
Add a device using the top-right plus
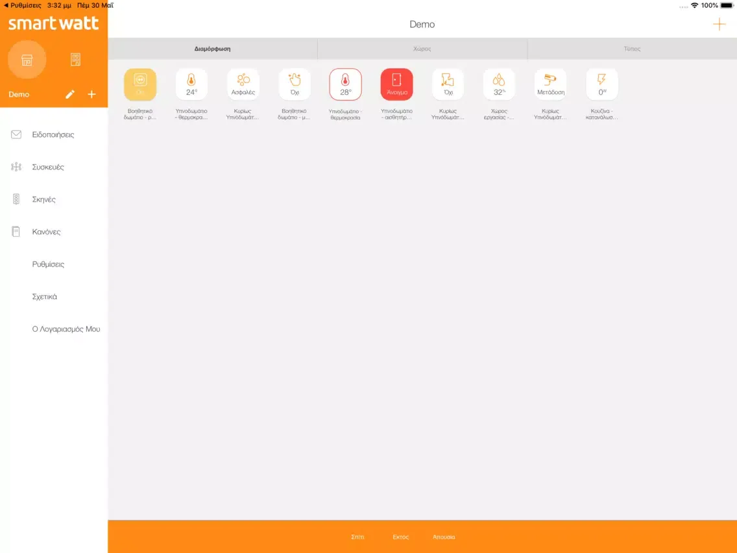[x=719, y=24]
